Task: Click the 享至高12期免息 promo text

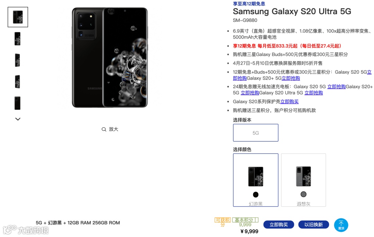Action: pos(249,3)
